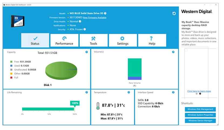Viewport: 224px width, 130px height.
Task: Open Volume(s) panel help icon
Action: coord(173,52)
